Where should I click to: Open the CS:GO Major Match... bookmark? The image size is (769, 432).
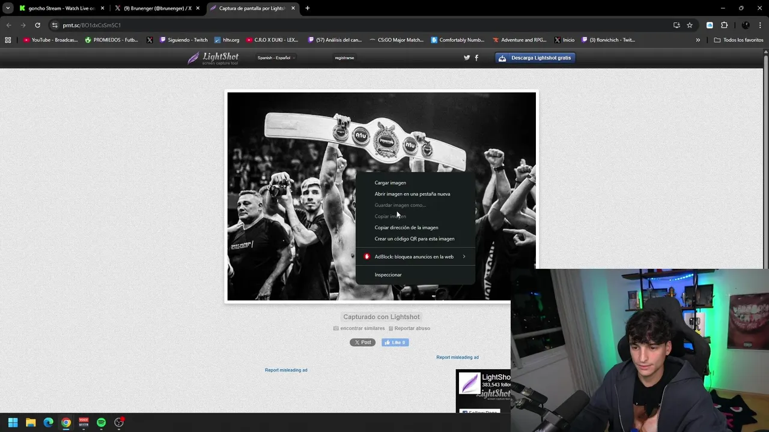click(396, 40)
